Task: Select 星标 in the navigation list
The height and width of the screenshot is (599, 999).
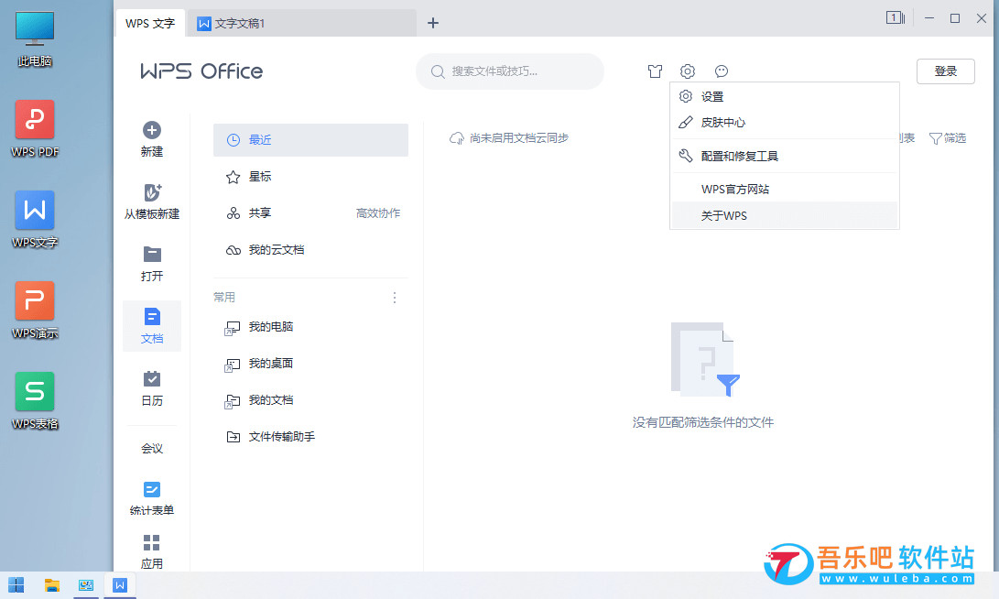Action: 311,177
